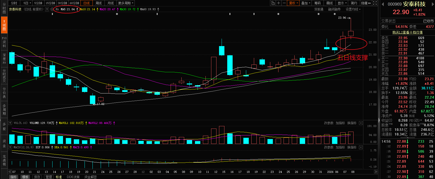Click 深股通 label

[319, 9]
